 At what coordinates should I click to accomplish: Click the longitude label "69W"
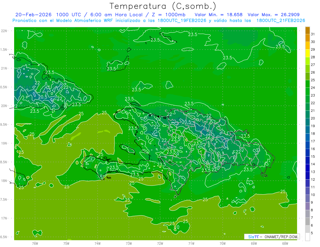pos(254,244)
